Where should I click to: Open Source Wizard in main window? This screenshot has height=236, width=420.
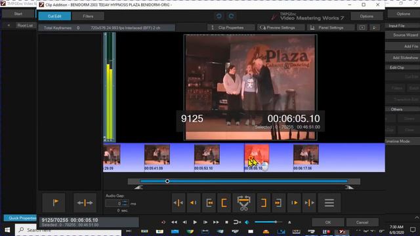402,35
